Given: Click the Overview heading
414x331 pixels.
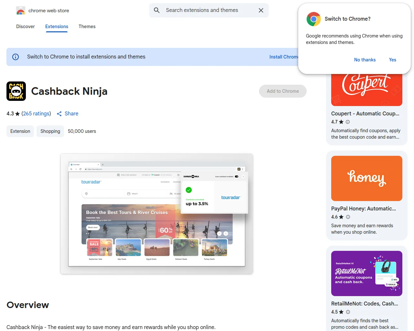Looking at the screenshot, I should pyautogui.click(x=28, y=305).
